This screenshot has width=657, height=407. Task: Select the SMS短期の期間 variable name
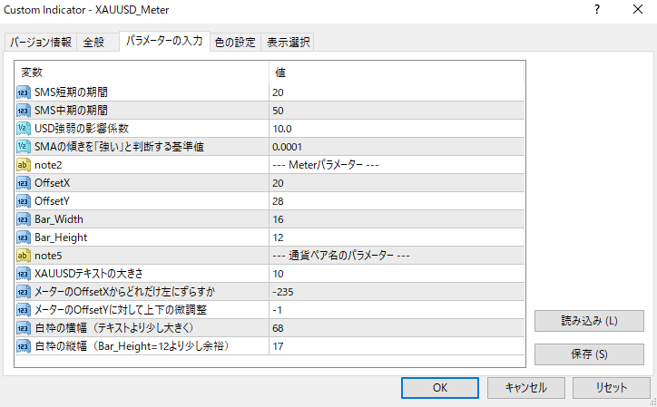(71, 92)
